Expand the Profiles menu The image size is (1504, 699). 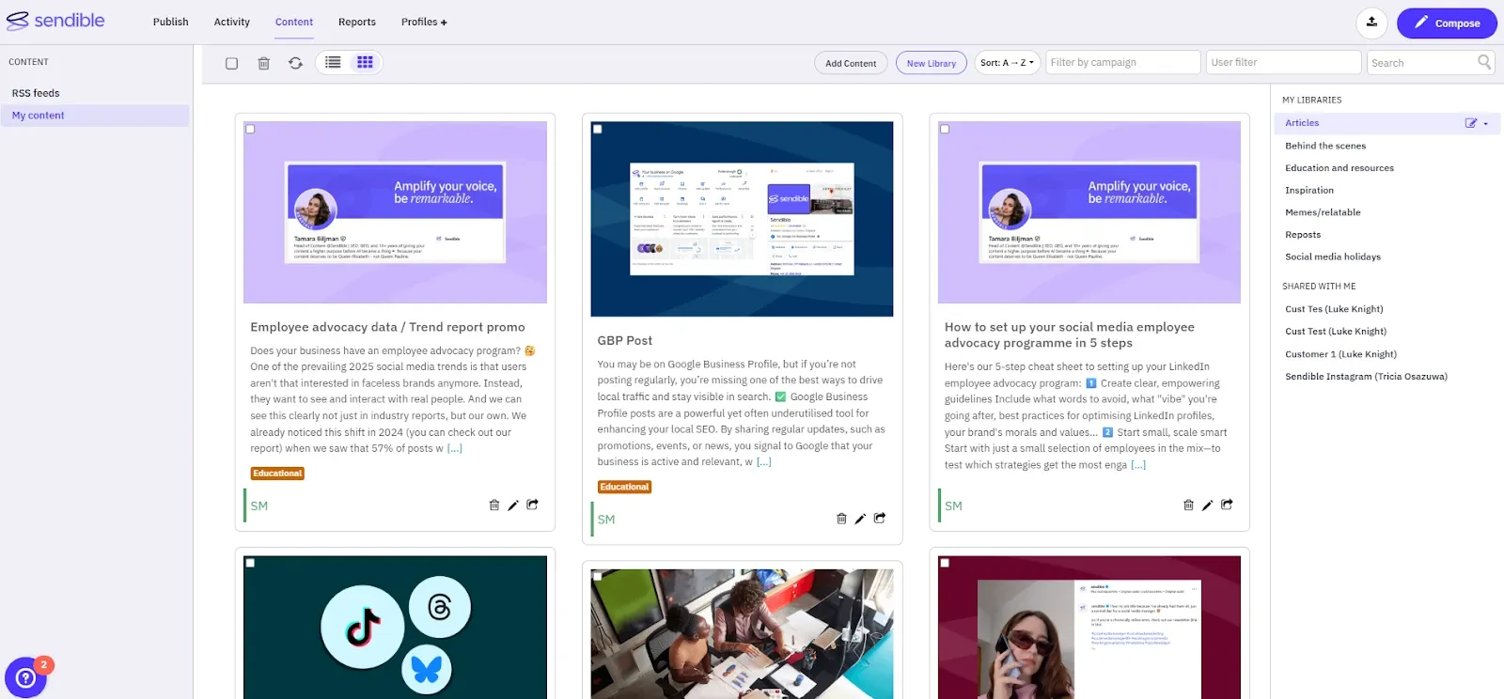pos(423,22)
